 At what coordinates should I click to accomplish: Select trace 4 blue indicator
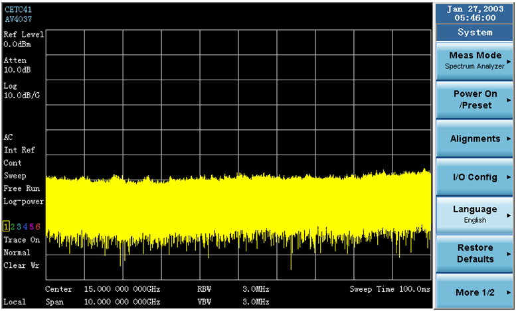(x=25, y=227)
